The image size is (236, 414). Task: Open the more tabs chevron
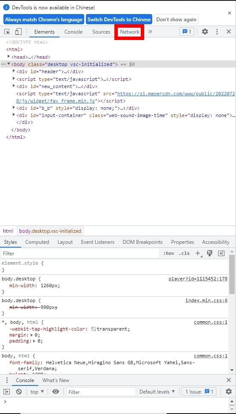click(150, 31)
